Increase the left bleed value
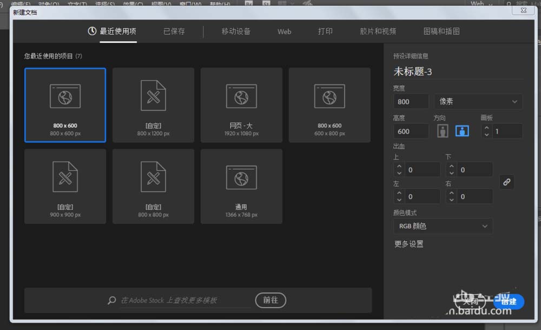Image resolution: width=541 pixels, height=330 pixels. 399,193
